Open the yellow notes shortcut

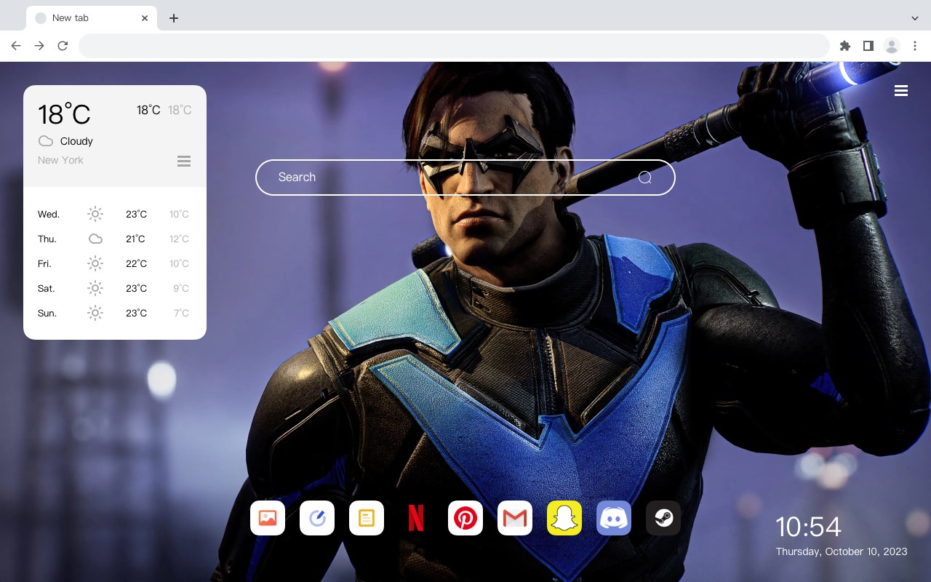[367, 518]
